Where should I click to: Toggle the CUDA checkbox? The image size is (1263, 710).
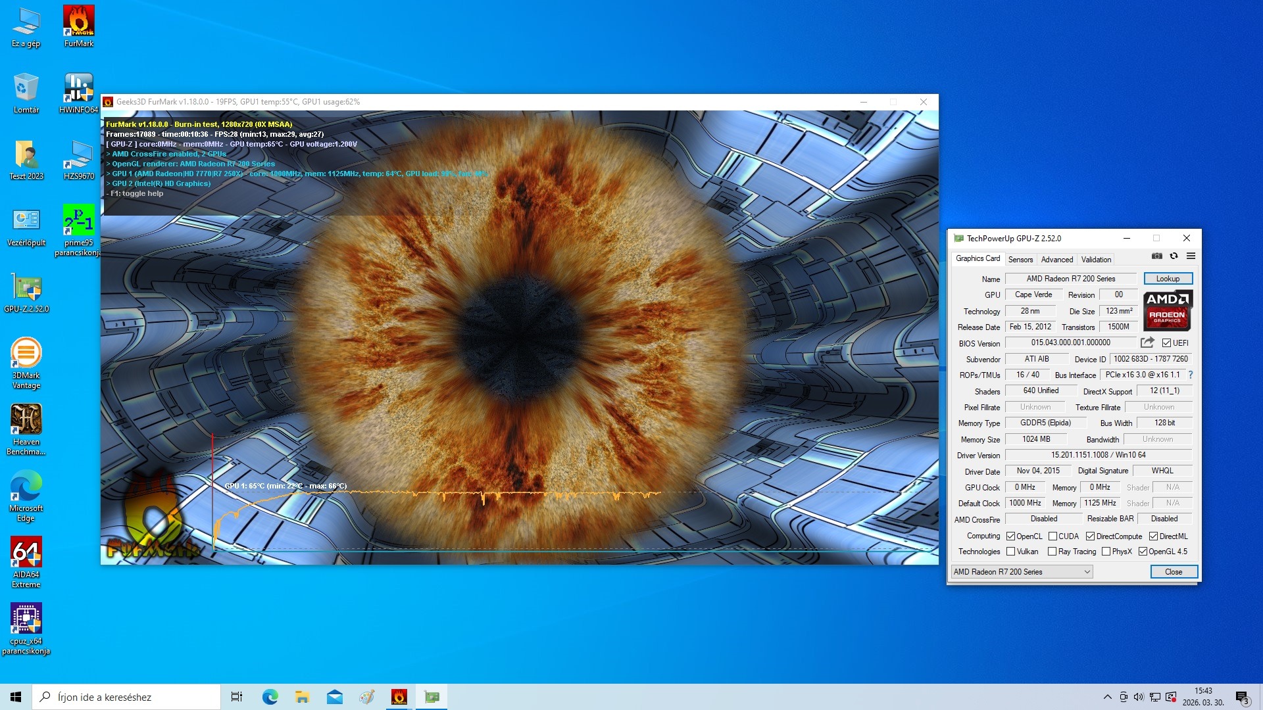pyautogui.click(x=1052, y=536)
